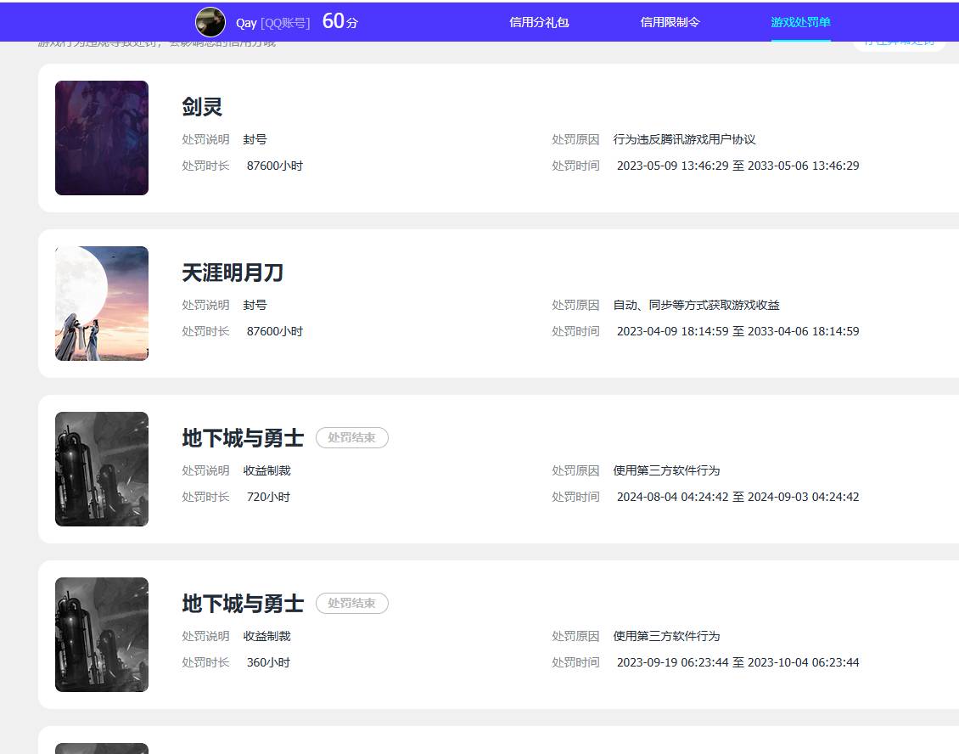Click the 2023-09-19 06:23:44 punishment time range
Screen dimensions: 959x754
coord(737,662)
